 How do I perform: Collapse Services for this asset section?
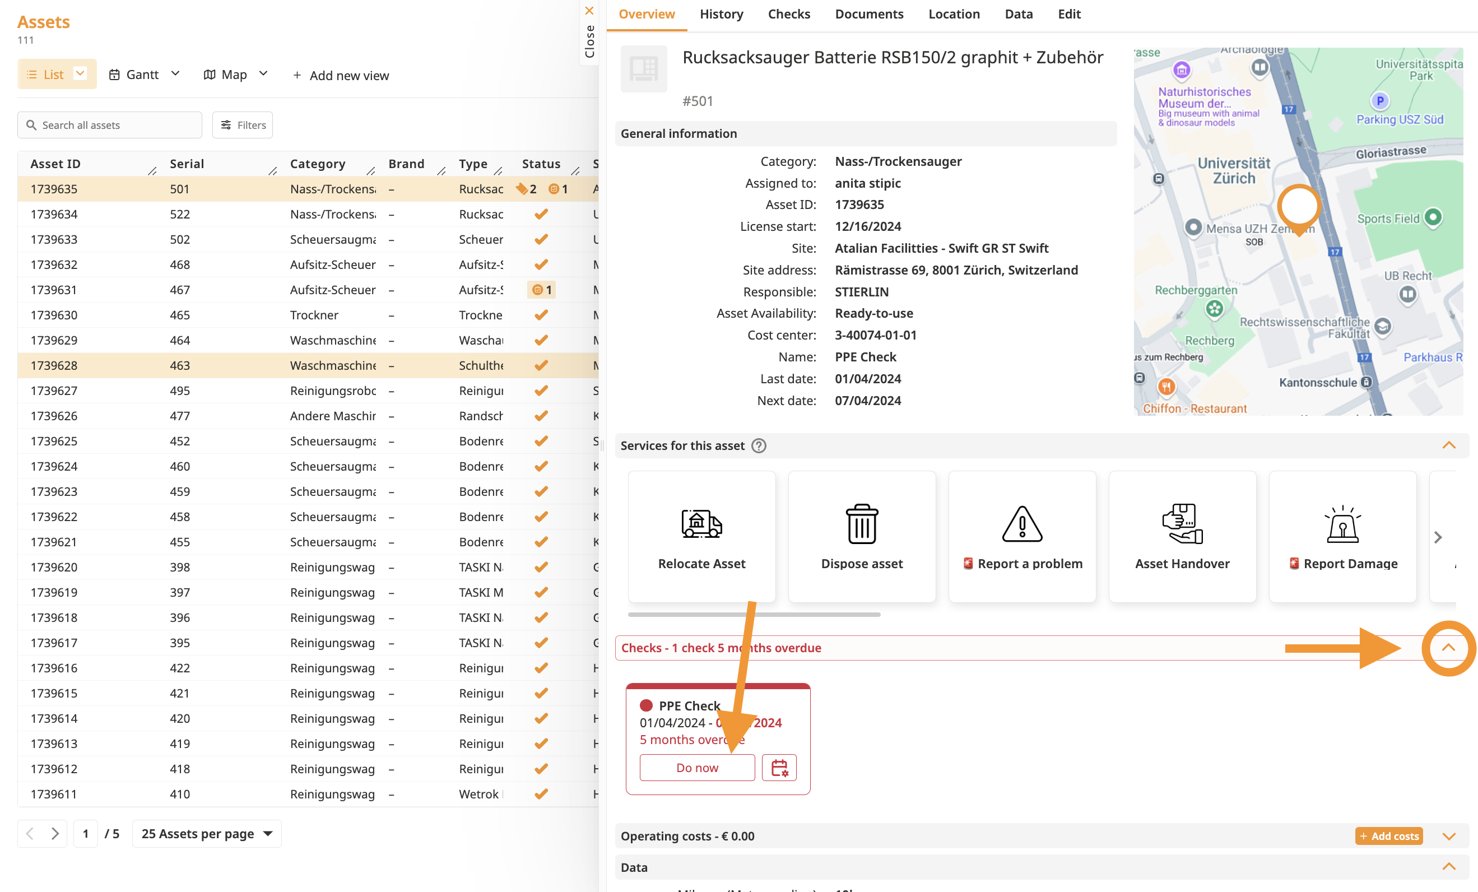pyautogui.click(x=1448, y=445)
